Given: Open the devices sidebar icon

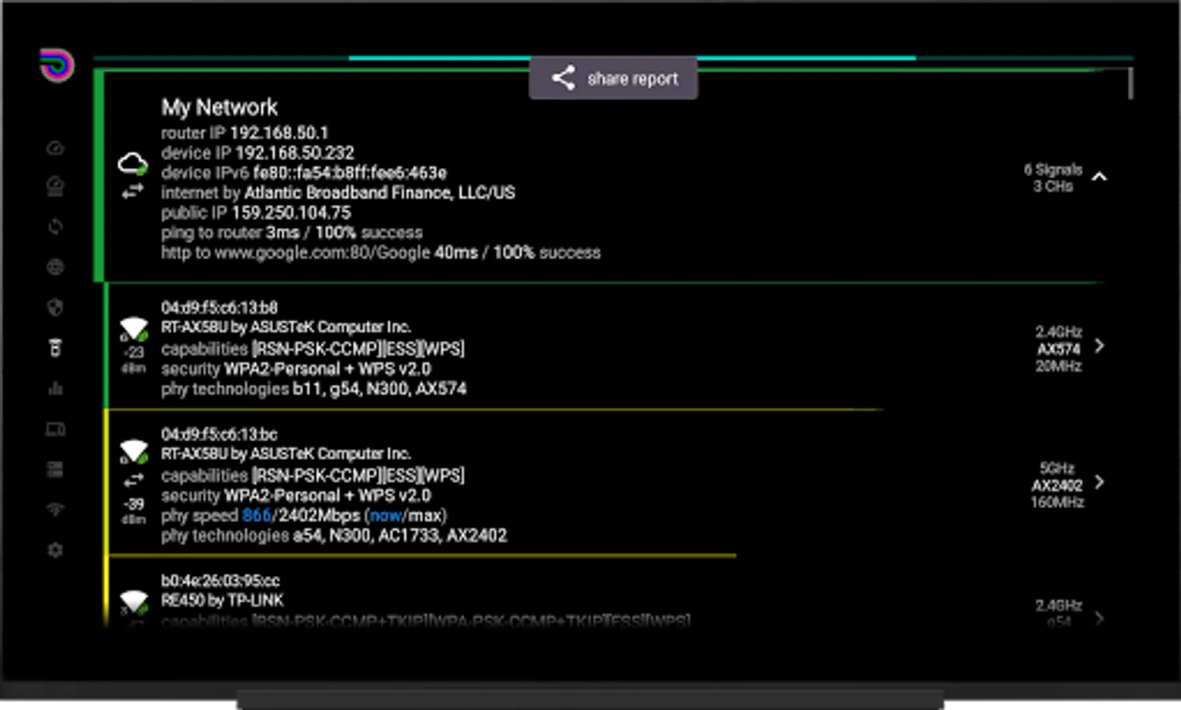Looking at the screenshot, I should 55,429.
